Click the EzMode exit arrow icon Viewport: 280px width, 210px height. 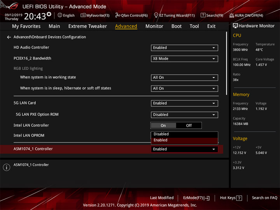[x=207, y=198]
